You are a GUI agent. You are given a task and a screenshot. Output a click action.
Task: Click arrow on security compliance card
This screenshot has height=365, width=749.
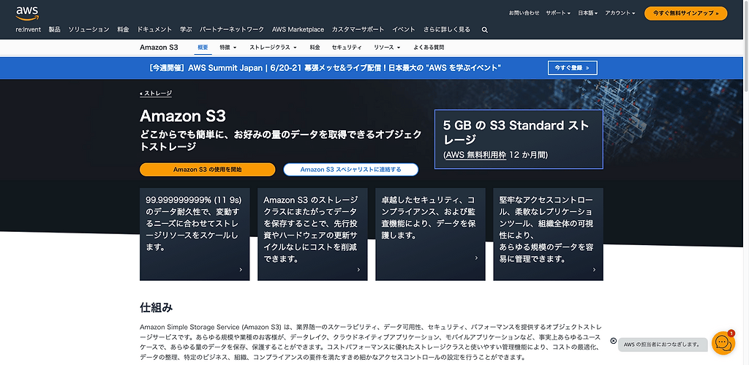tap(476, 258)
